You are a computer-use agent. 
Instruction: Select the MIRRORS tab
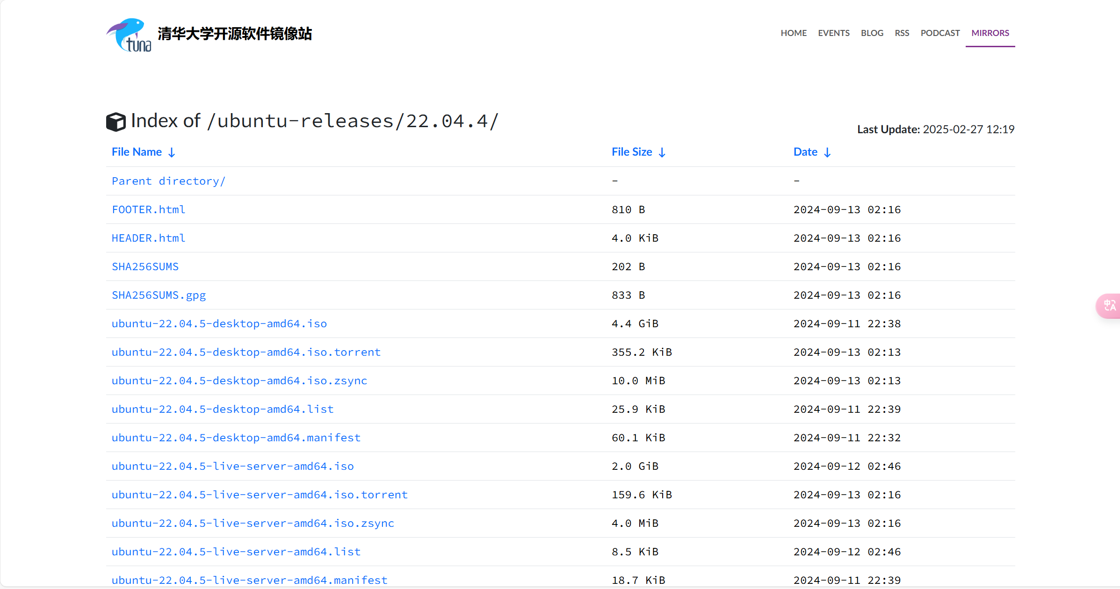990,33
